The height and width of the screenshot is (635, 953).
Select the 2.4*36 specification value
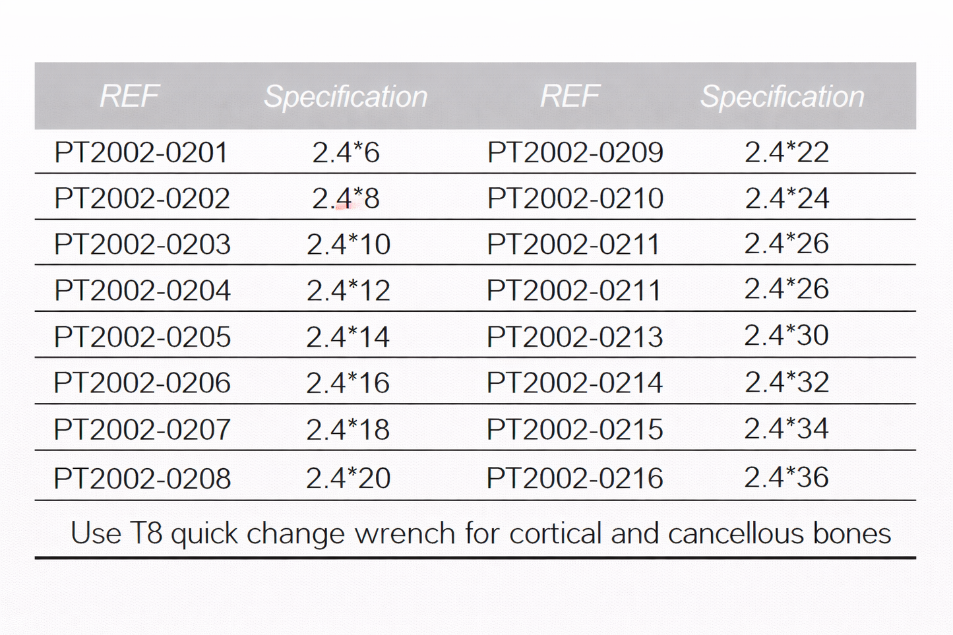coord(786,477)
